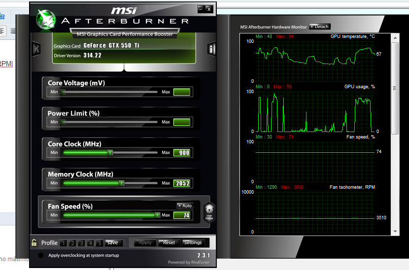Click the Apply button
This screenshot has width=409, height=270.
(x=145, y=242)
